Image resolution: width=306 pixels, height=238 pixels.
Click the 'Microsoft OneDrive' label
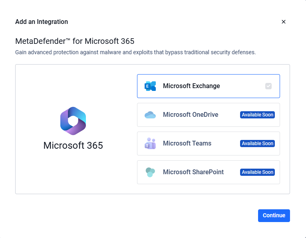191,114
